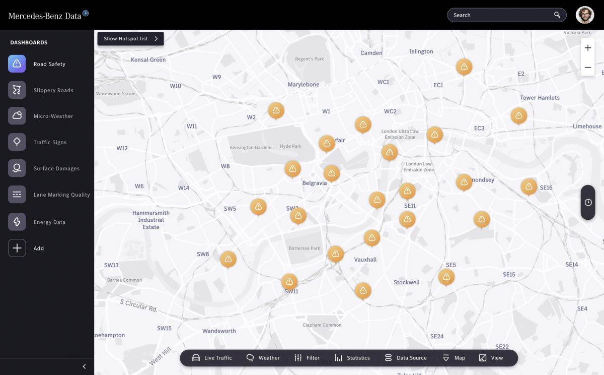Open the Traffic Signs dashboard
604x375 pixels.
(17, 142)
